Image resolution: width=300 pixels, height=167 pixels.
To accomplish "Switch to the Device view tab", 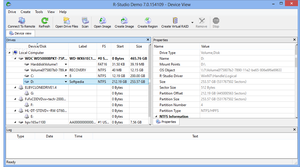I will pyautogui.click(x=21, y=33).
